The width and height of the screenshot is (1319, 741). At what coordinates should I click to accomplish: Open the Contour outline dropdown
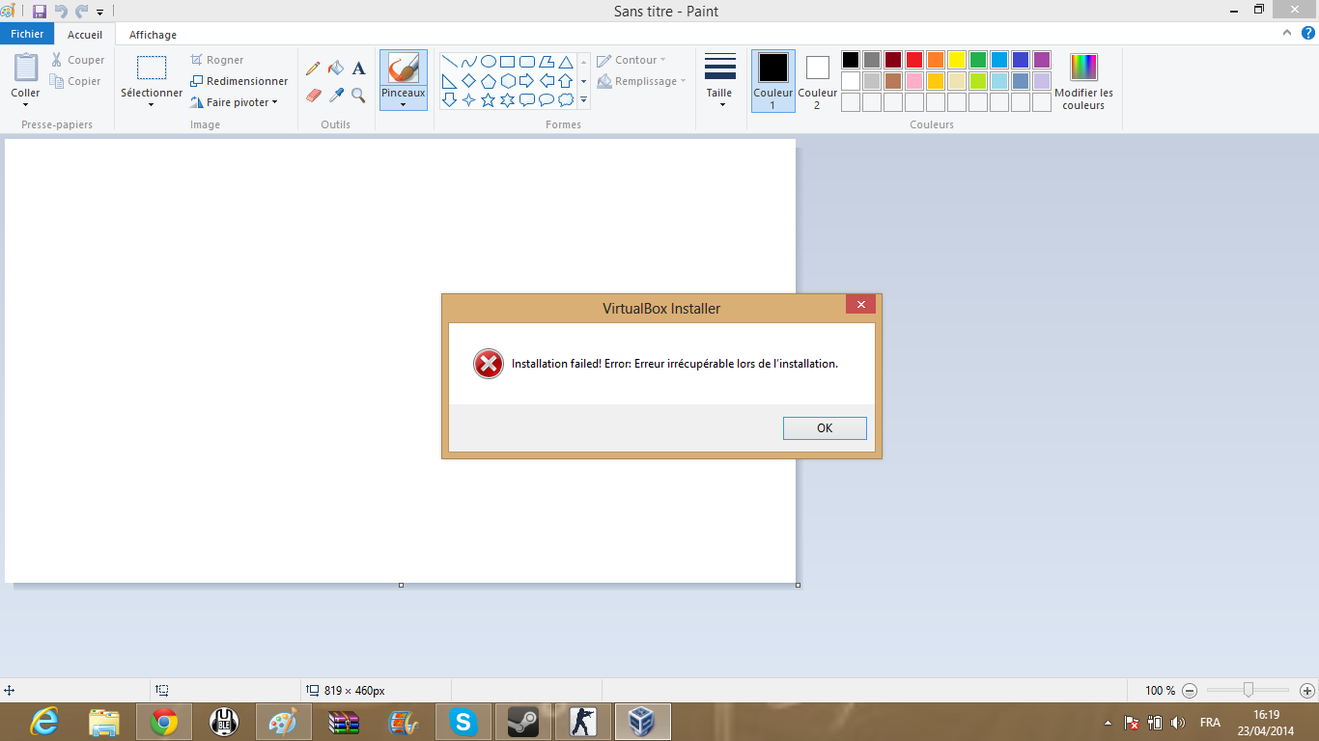(631, 60)
